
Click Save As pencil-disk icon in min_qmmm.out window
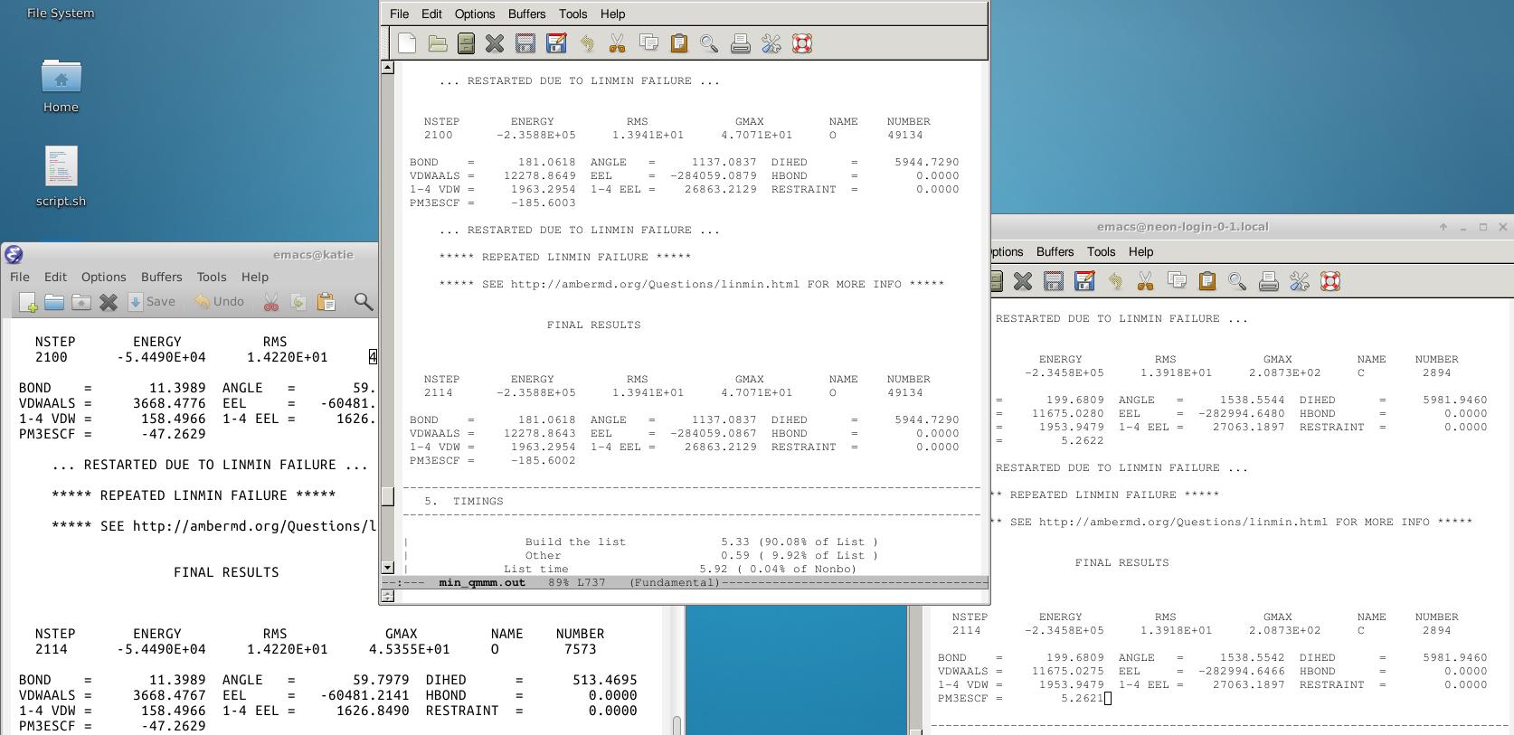coord(556,43)
